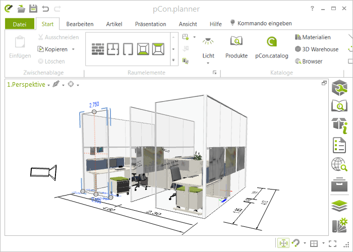
Task: Expand the magnet snap options dropdown
Action: coord(305,243)
